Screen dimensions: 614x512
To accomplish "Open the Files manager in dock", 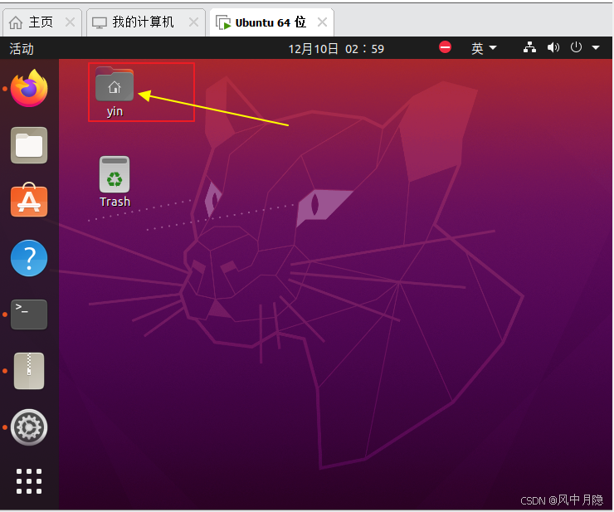I will coord(29,145).
